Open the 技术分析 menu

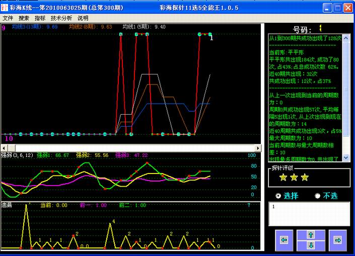[61, 18]
